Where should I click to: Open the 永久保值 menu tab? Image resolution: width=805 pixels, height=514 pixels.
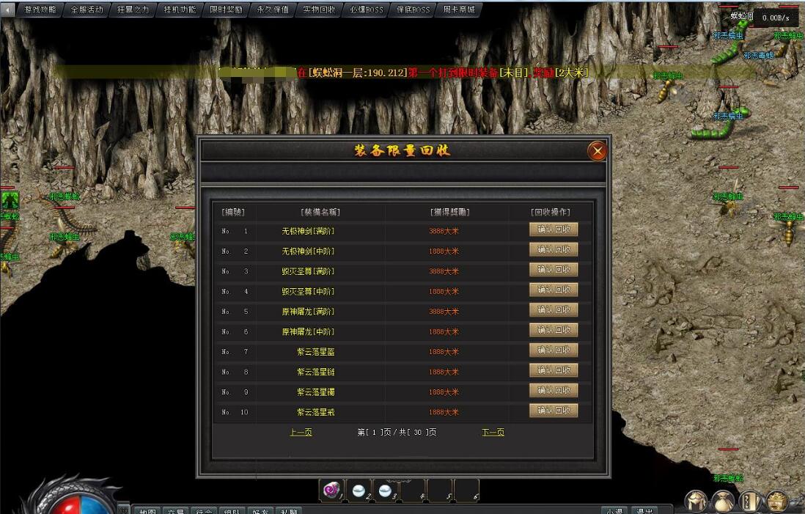pos(273,10)
